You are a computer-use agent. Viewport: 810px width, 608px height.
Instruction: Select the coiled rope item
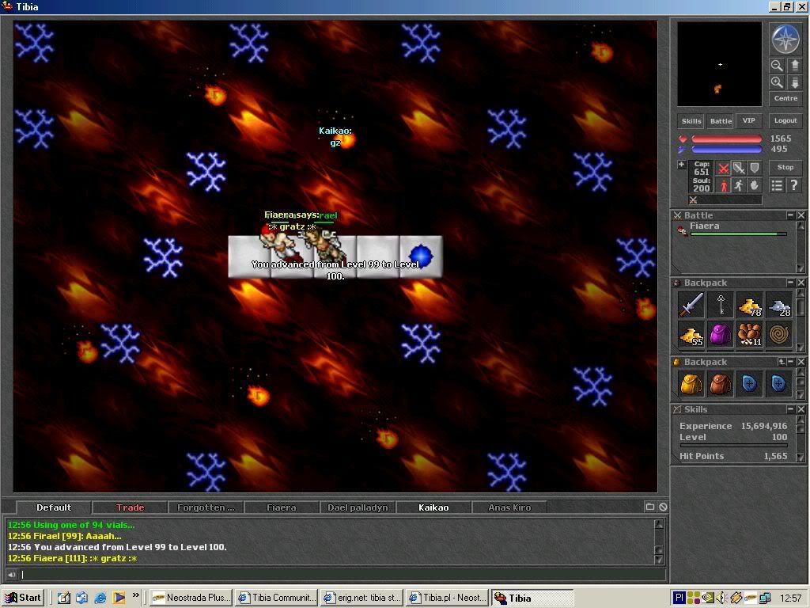779,335
